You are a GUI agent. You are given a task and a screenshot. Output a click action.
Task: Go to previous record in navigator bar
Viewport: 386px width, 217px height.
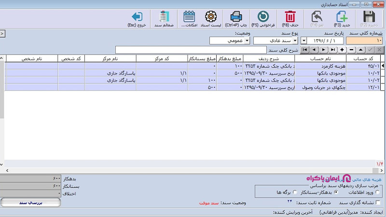tap(314, 50)
